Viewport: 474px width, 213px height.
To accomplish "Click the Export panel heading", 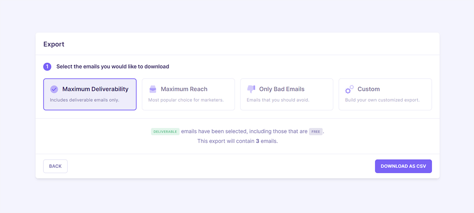I will pos(54,44).
